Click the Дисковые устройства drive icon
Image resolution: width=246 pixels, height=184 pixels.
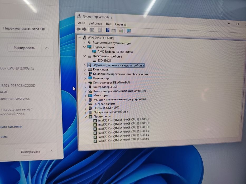pyautogui.click(x=90, y=56)
